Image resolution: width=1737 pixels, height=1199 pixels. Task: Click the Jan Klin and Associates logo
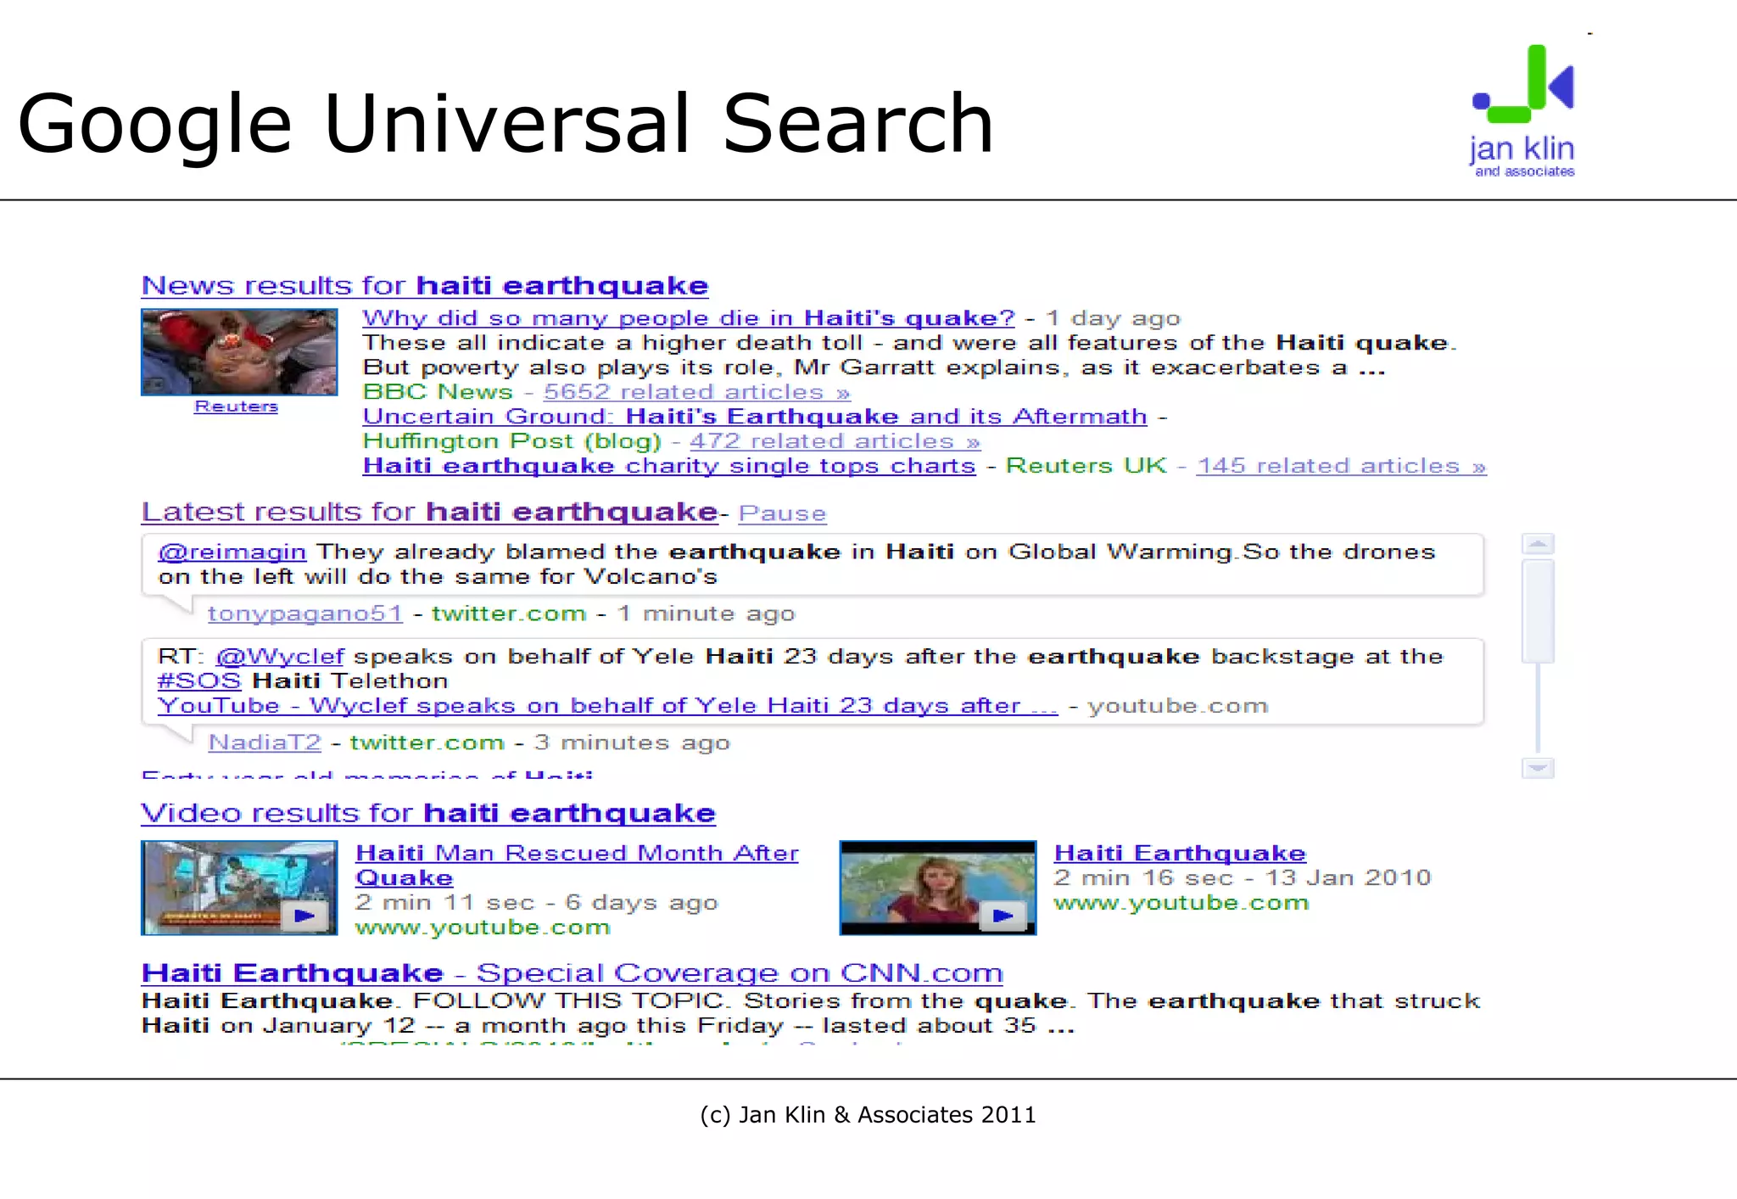1523,111
